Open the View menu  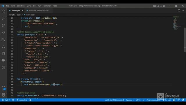(x=29, y=6)
